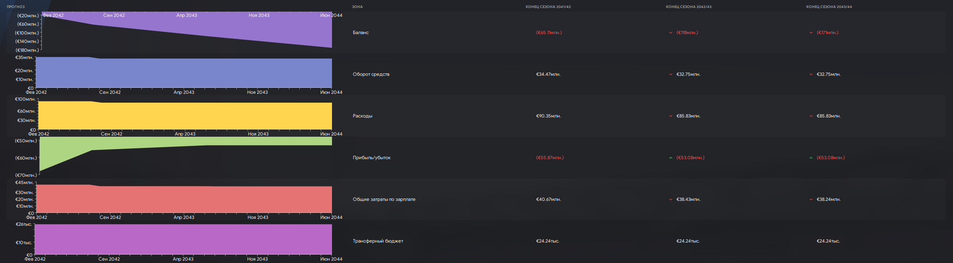Click the green up arrow for Прибыль/убыток 2042/43
This screenshot has width=953, height=263.
click(670, 158)
